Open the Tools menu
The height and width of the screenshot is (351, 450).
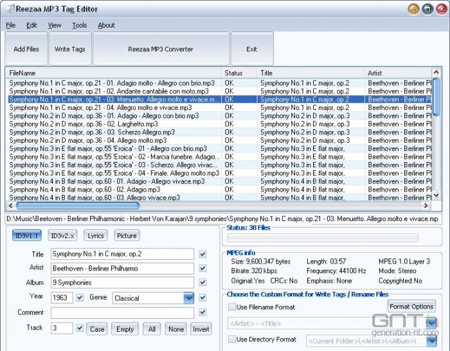80,25
